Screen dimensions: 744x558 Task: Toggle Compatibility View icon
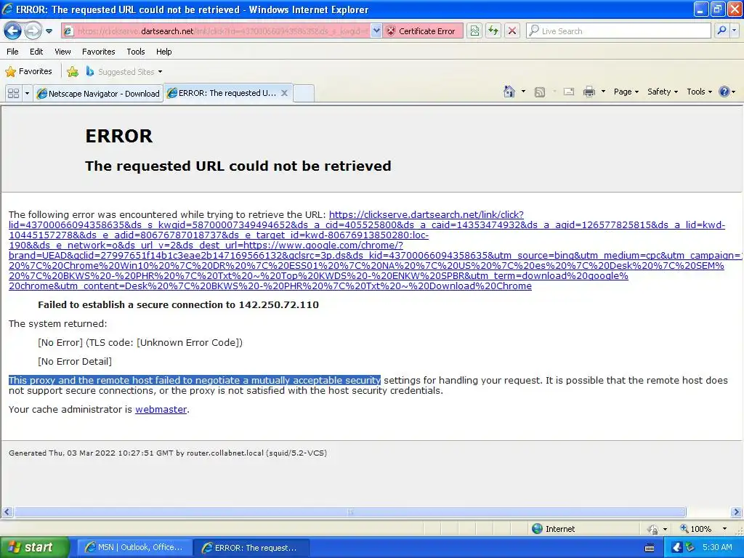[474, 31]
